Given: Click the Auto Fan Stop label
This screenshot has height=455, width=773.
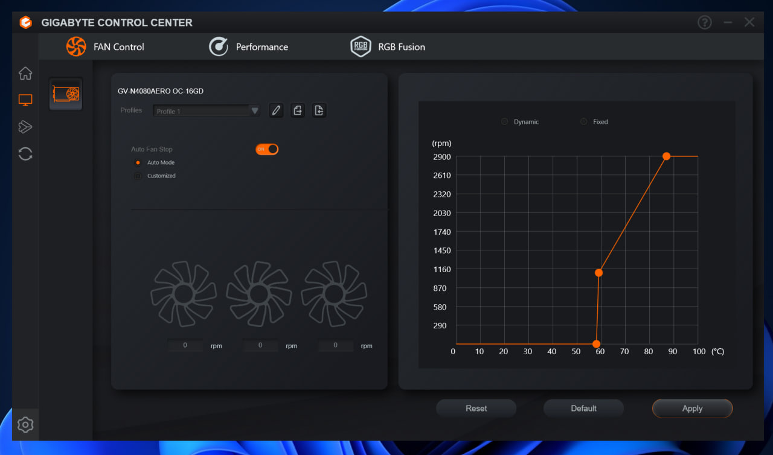Looking at the screenshot, I should 152,149.
